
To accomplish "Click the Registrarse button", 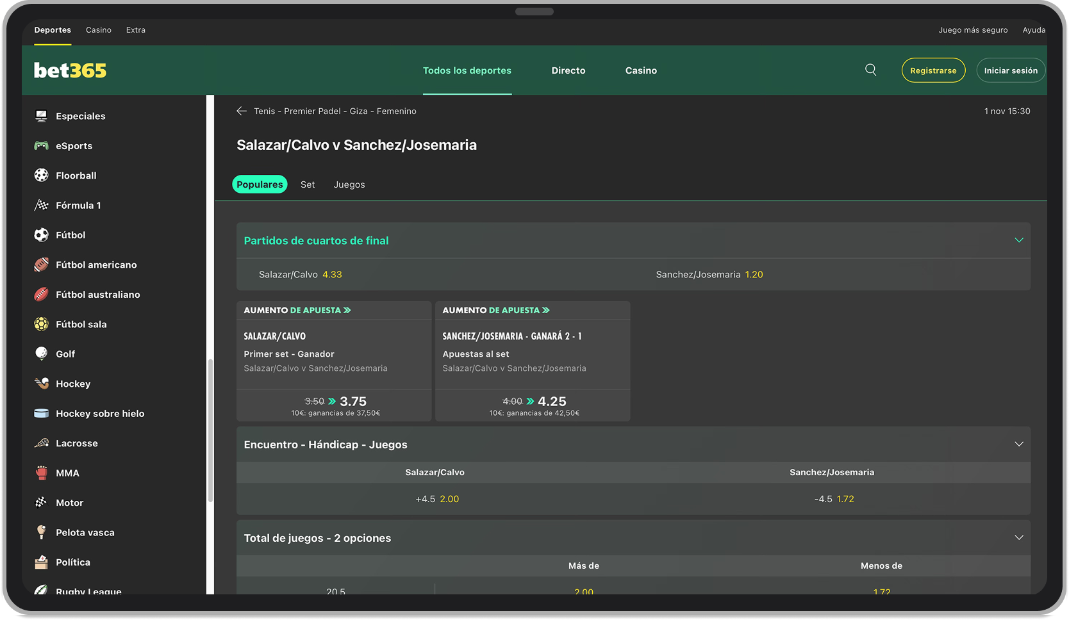I will point(933,70).
